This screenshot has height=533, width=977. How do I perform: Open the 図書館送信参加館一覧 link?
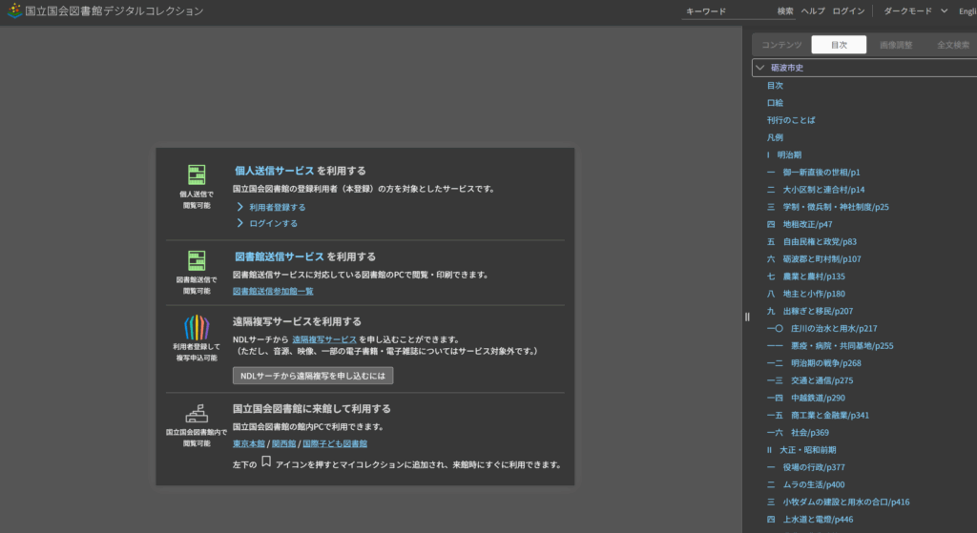coord(273,291)
